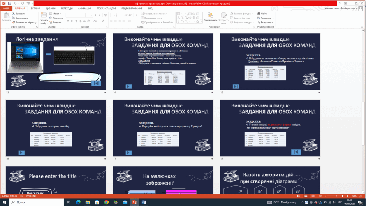This screenshot has width=366, height=206.
Task: Collapse the ribbon with the chevron
Action: [362, 27]
